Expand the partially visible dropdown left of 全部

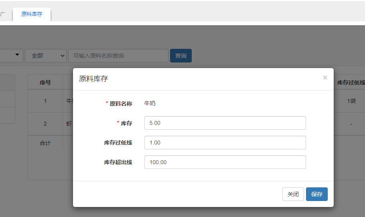12,55
